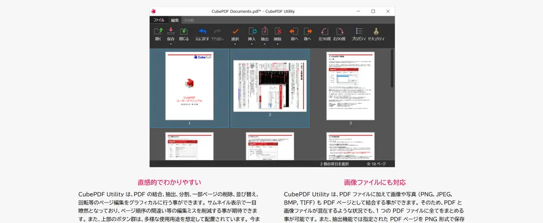543x223 pixels.
Task: Expand the 保存 dropdown arrow
Action: click(171, 44)
